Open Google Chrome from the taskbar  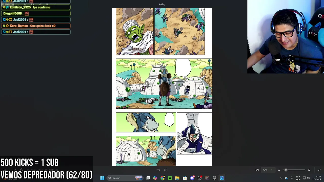(x=163, y=178)
